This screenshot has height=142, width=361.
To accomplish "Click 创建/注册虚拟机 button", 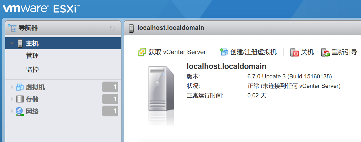I will (x=248, y=52).
